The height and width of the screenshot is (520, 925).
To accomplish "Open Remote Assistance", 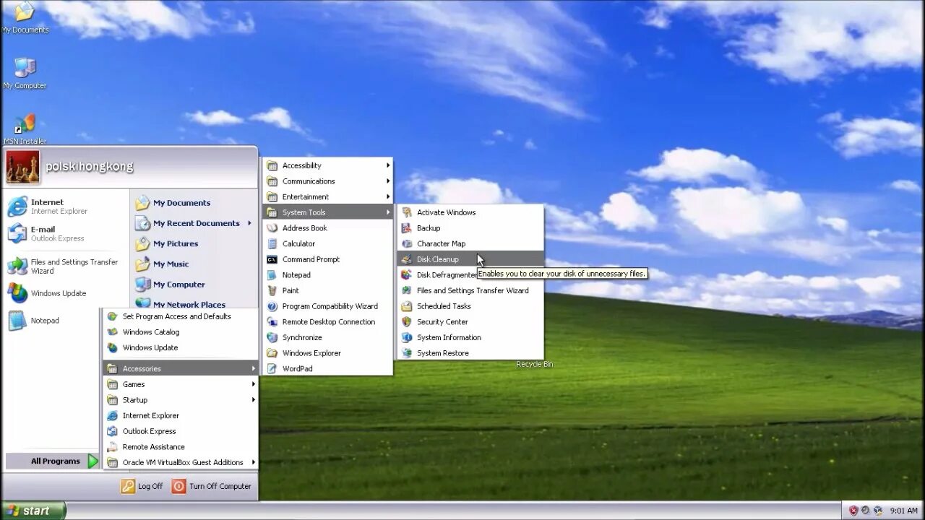I will tap(180, 447).
